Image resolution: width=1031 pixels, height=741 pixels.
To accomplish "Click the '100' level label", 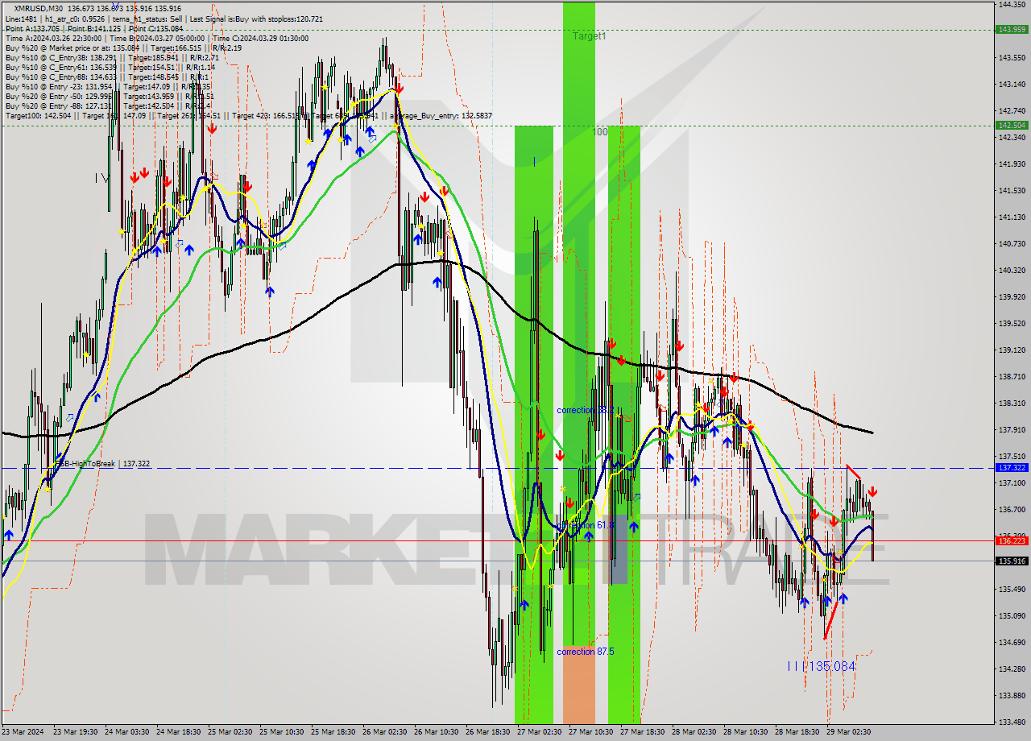I will [x=601, y=131].
